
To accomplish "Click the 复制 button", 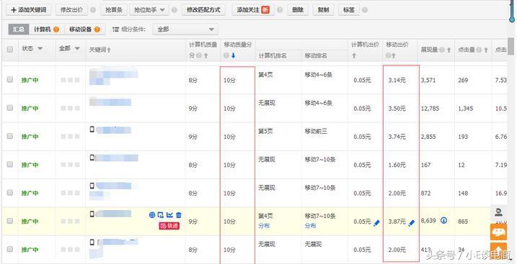I will click(x=323, y=10).
